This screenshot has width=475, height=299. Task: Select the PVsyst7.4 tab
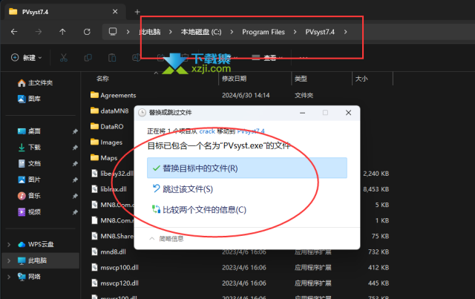[64, 12]
